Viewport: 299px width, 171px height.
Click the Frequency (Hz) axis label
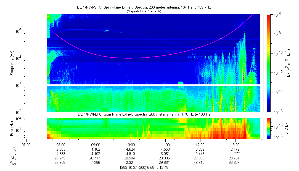point(12,63)
